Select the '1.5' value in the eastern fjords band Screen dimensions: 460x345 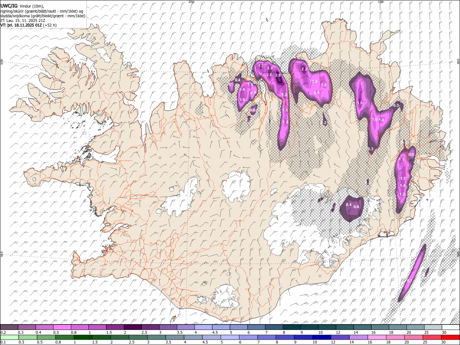pos(403,179)
